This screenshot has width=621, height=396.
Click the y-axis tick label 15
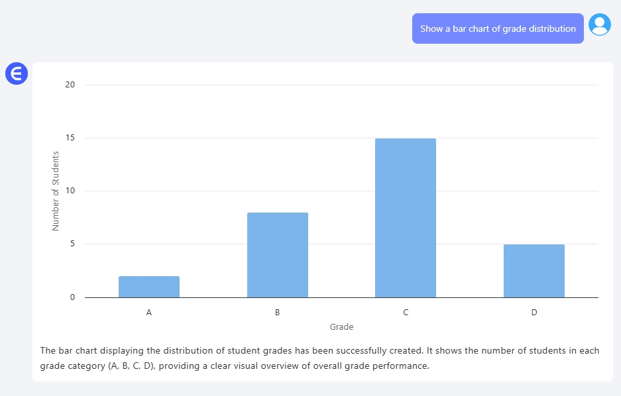[x=70, y=138]
